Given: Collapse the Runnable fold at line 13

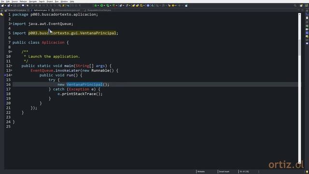Looking at the screenshot, I should [12, 70].
